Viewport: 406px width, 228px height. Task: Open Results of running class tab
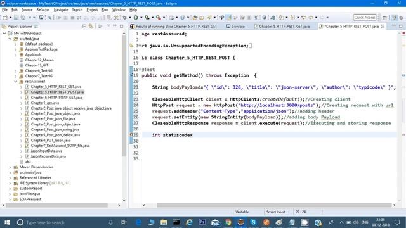tap(174, 27)
